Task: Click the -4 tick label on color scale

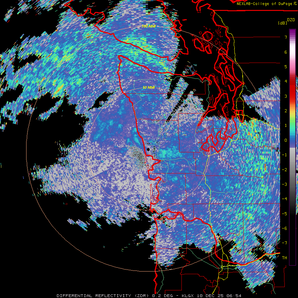Action: [x=284, y=199]
